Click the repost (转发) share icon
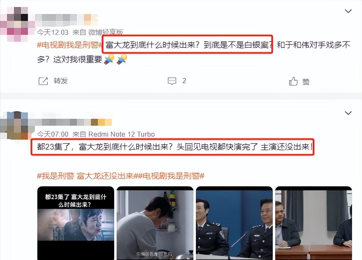Screen dimensions: 362x260 43,81
